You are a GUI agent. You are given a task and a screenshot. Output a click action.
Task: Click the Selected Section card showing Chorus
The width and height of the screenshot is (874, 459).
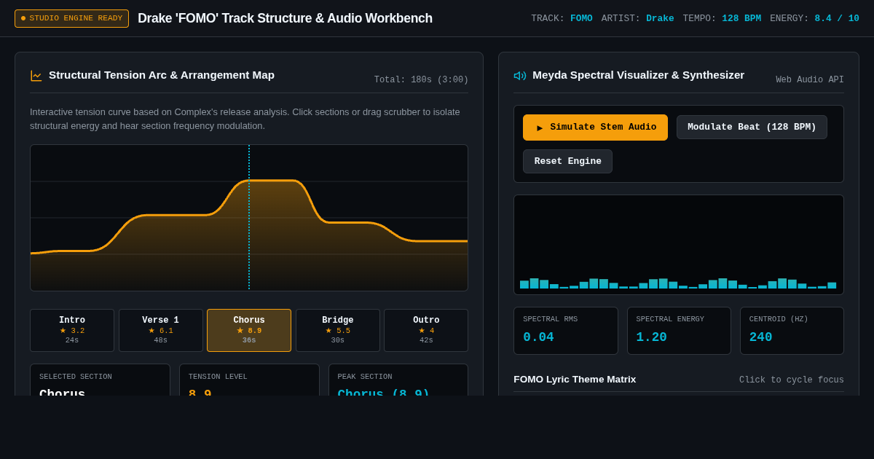[x=100, y=380]
